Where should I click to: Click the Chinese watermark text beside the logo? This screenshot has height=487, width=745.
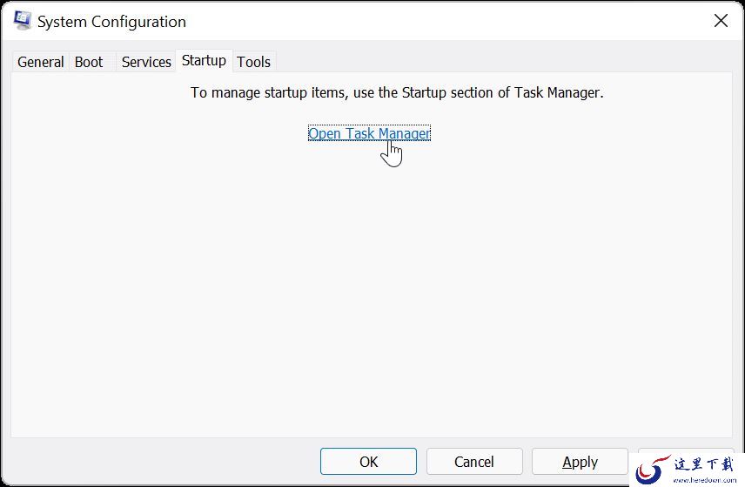[704, 463]
